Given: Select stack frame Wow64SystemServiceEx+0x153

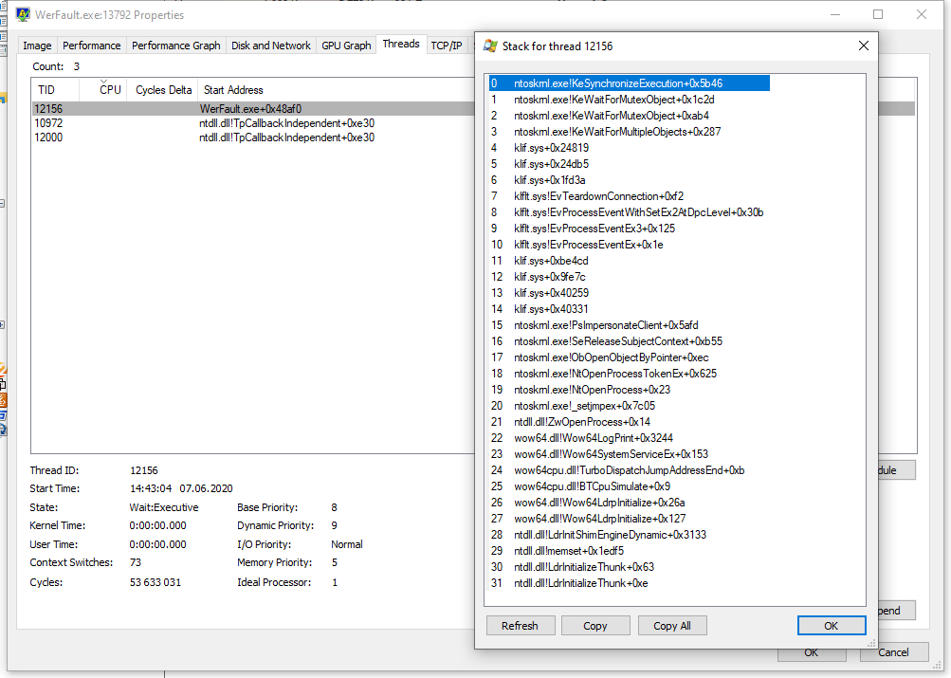Looking at the screenshot, I should (x=630, y=454).
